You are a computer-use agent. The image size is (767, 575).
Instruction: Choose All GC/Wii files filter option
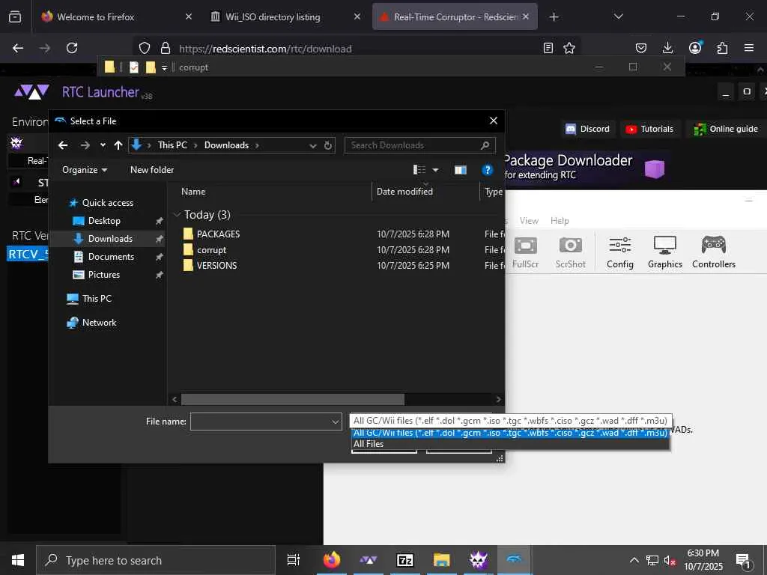[x=509, y=433]
